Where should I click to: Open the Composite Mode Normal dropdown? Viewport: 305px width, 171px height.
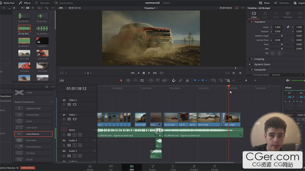point(287,75)
